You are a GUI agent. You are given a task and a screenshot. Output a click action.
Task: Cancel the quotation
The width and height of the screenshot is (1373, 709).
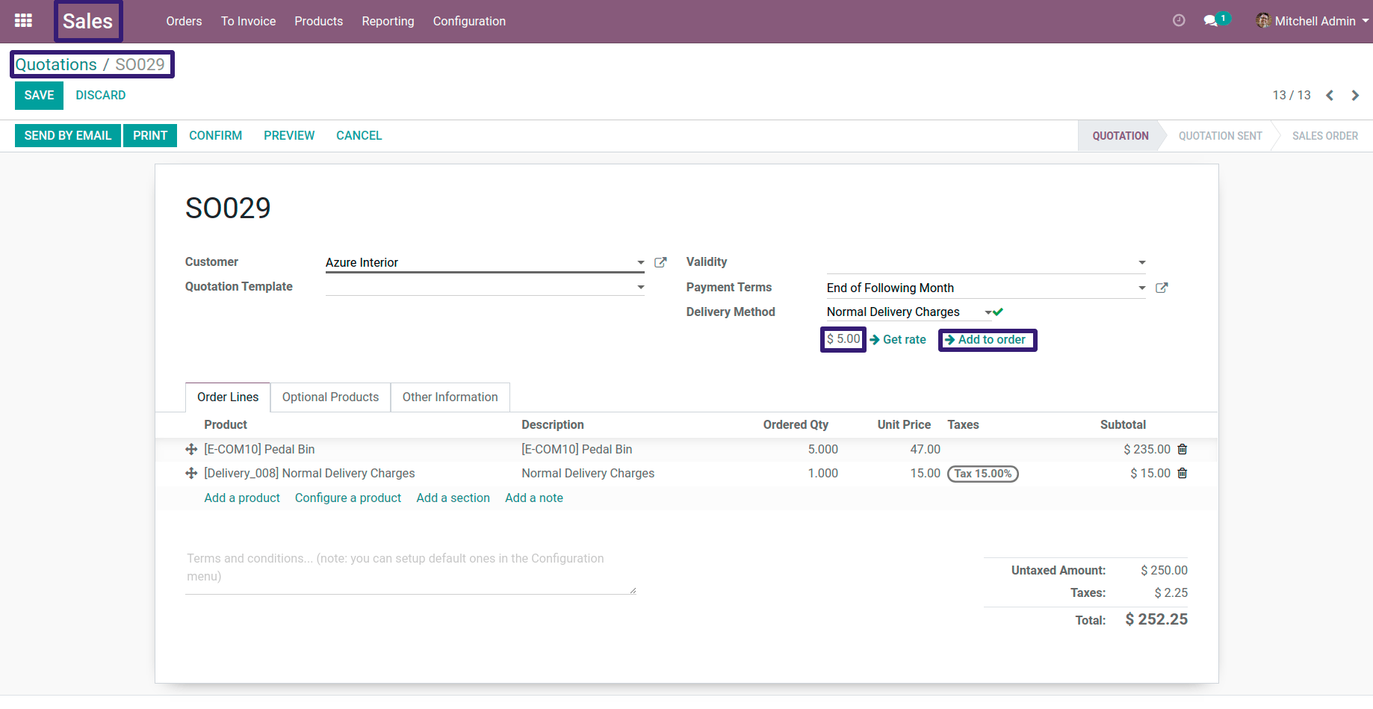pyautogui.click(x=359, y=135)
